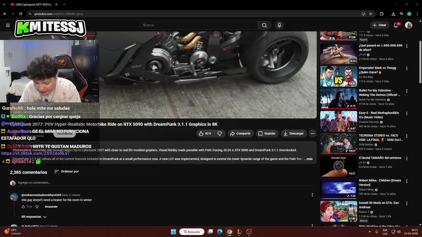Click Windows taskbar 'Búsqueda' search box

pyautogui.click(x=192, y=232)
